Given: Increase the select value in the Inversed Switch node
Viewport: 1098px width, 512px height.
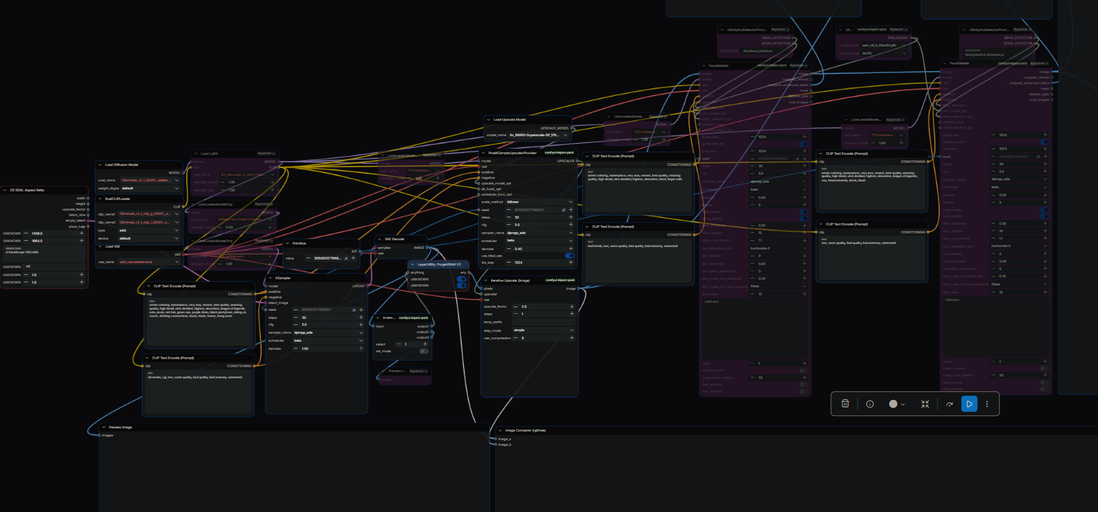Looking at the screenshot, I should click(425, 344).
